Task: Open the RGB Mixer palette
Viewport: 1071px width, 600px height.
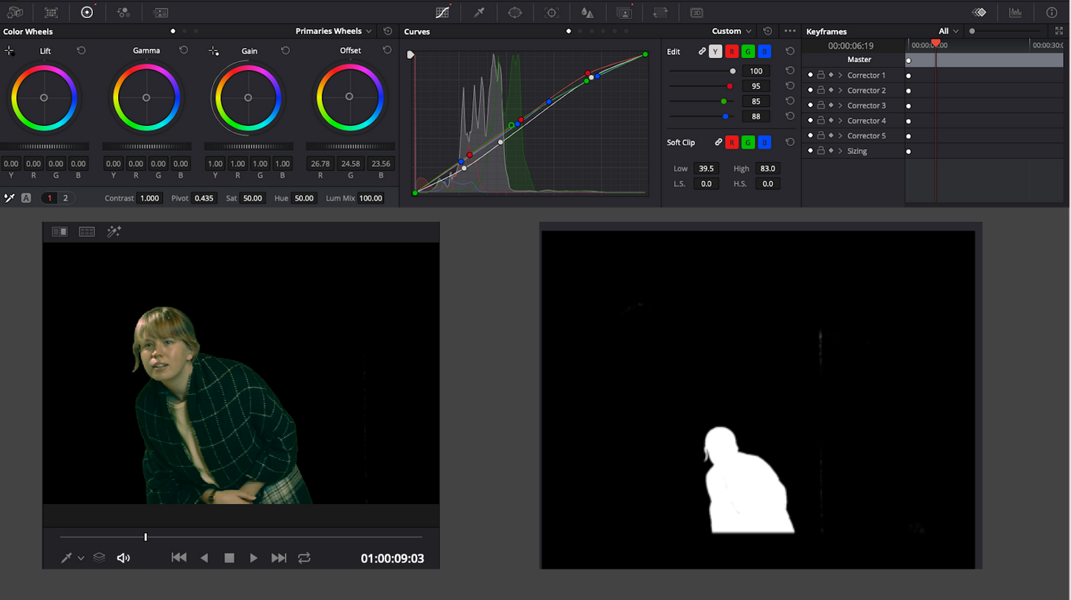Action: click(124, 13)
